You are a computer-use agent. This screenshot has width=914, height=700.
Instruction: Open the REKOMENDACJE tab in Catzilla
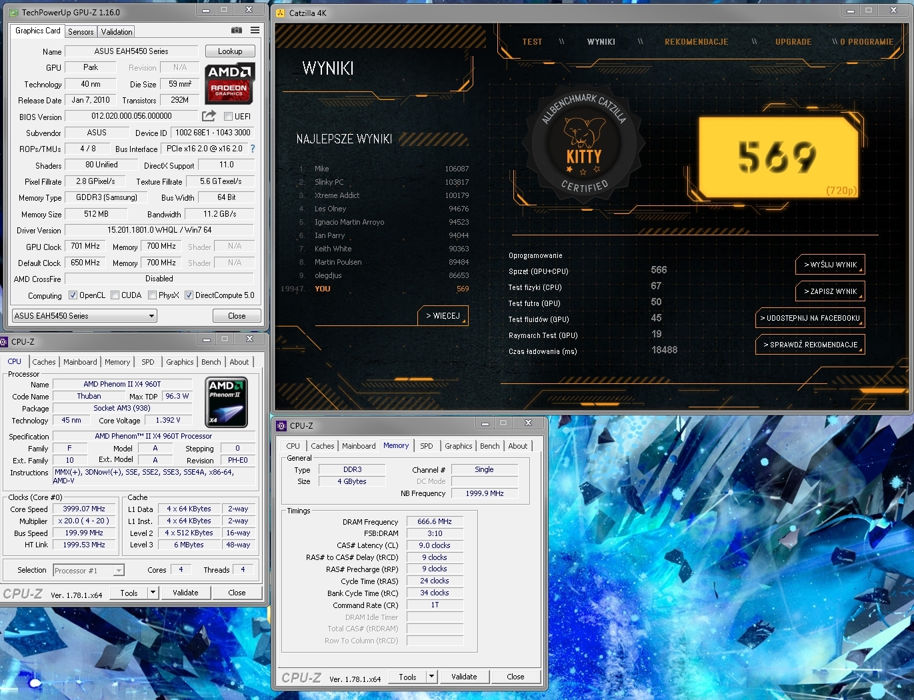coord(697,42)
